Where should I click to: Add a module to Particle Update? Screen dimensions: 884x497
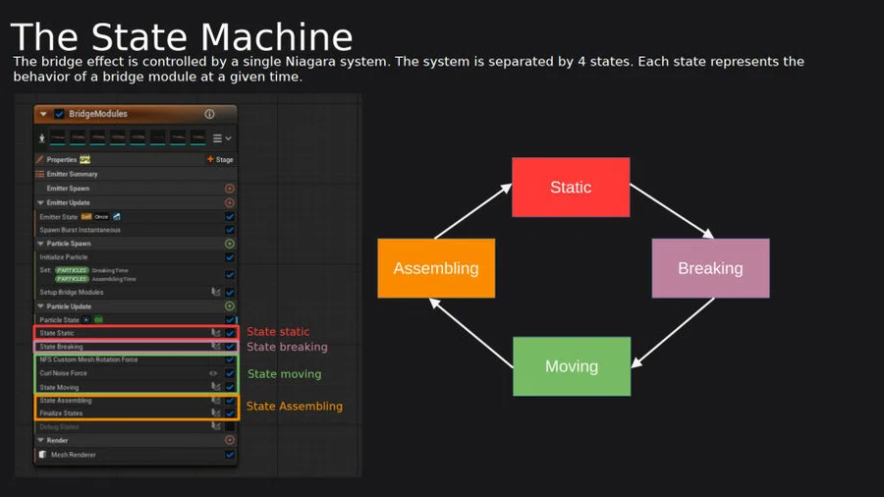(230, 306)
